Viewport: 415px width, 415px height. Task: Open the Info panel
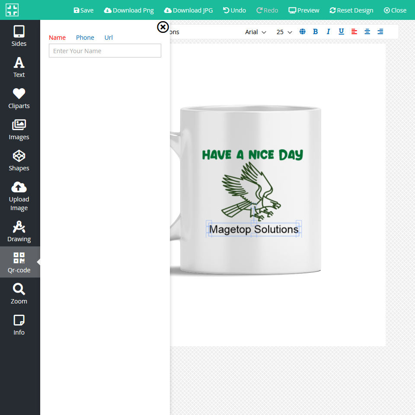(19, 325)
